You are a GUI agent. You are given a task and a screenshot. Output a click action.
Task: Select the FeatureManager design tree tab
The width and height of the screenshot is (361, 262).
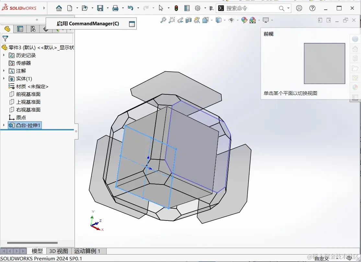[7, 29]
